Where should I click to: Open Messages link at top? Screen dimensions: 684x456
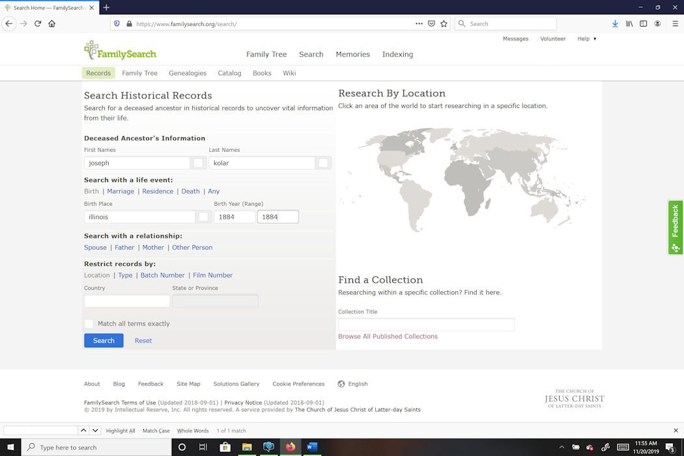(x=516, y=39)
